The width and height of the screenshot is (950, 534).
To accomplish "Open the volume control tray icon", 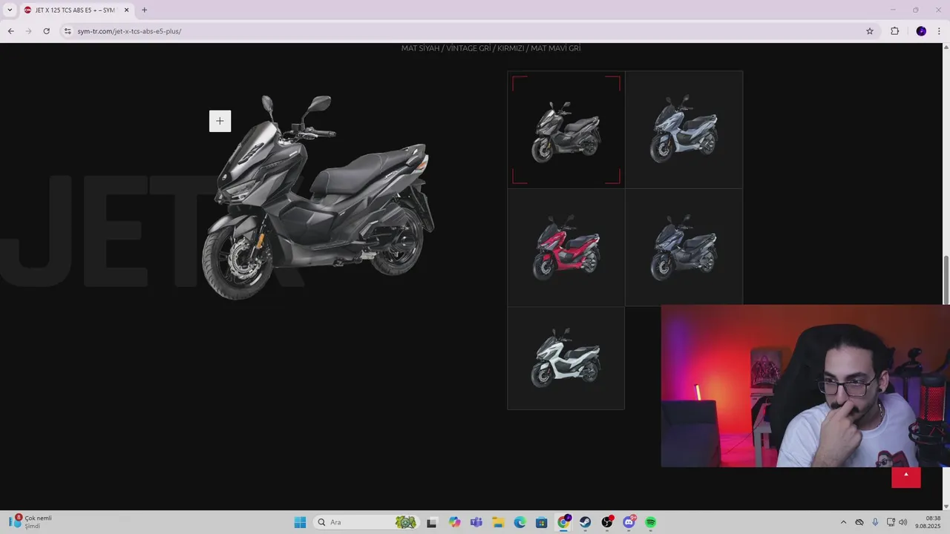I will (x=902, y=522).
